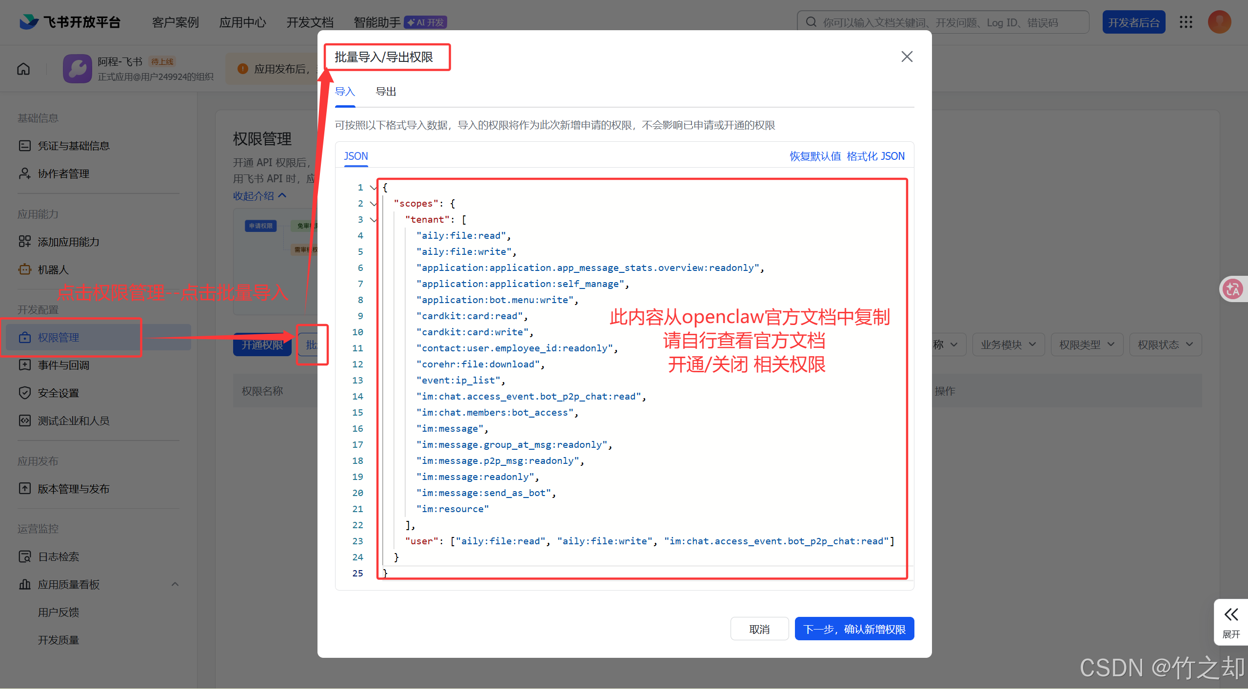Image resolution: width=1248 pixels, height=689 pixels.
Task: Open 日志检索 log search in the sidebar
Action: pyautogui.click(x=58, y=556)
